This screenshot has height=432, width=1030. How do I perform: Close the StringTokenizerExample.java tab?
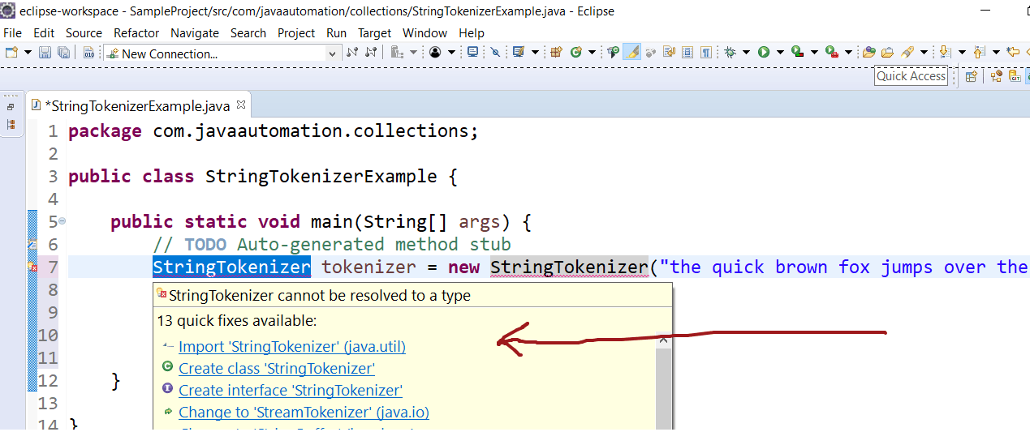[240, 105]
